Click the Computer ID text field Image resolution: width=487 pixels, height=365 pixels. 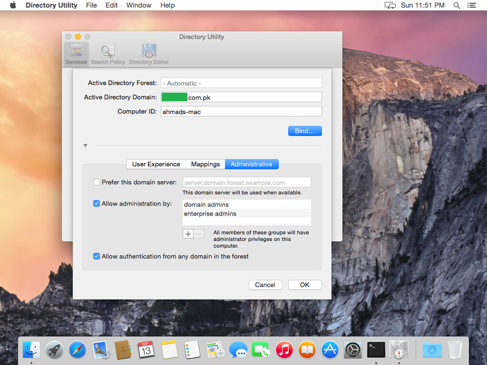241,111
